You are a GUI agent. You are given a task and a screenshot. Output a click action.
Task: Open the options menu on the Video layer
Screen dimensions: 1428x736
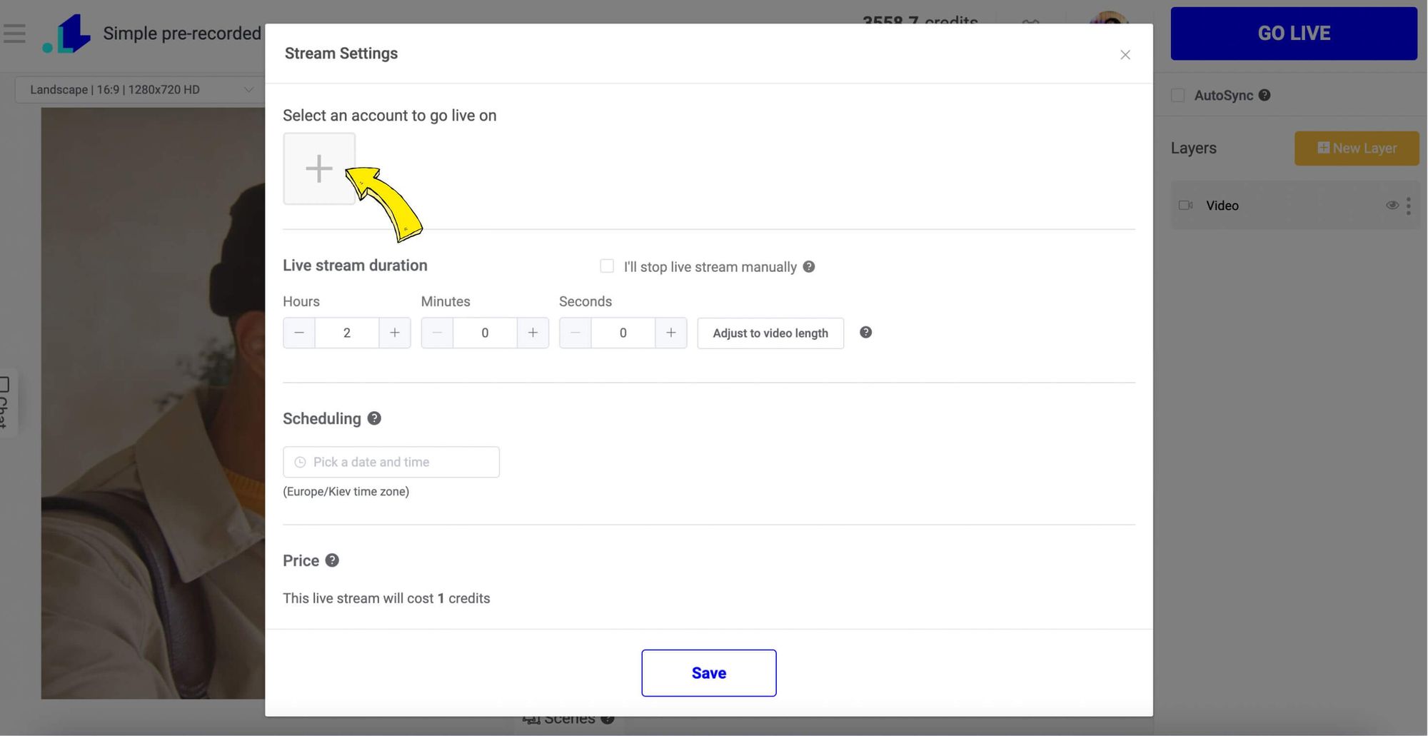click(1408, 205)
